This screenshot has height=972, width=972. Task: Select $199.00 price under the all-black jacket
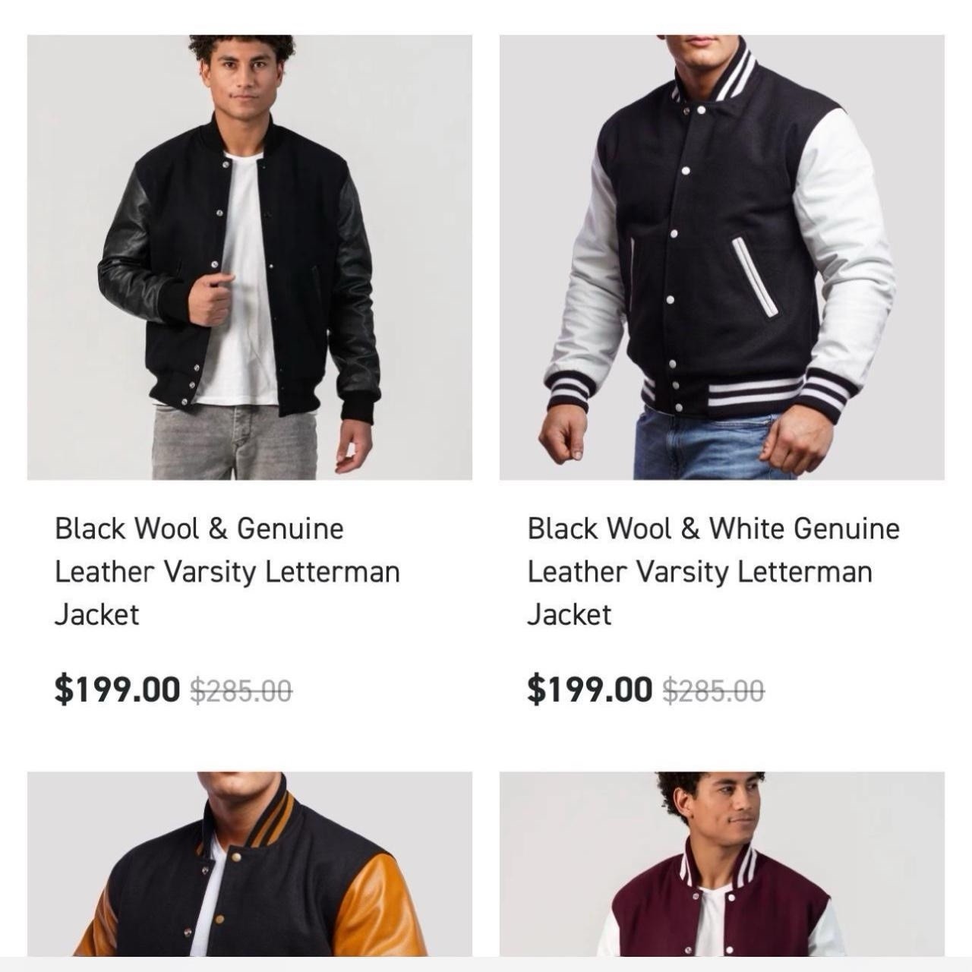click(117, 689)
